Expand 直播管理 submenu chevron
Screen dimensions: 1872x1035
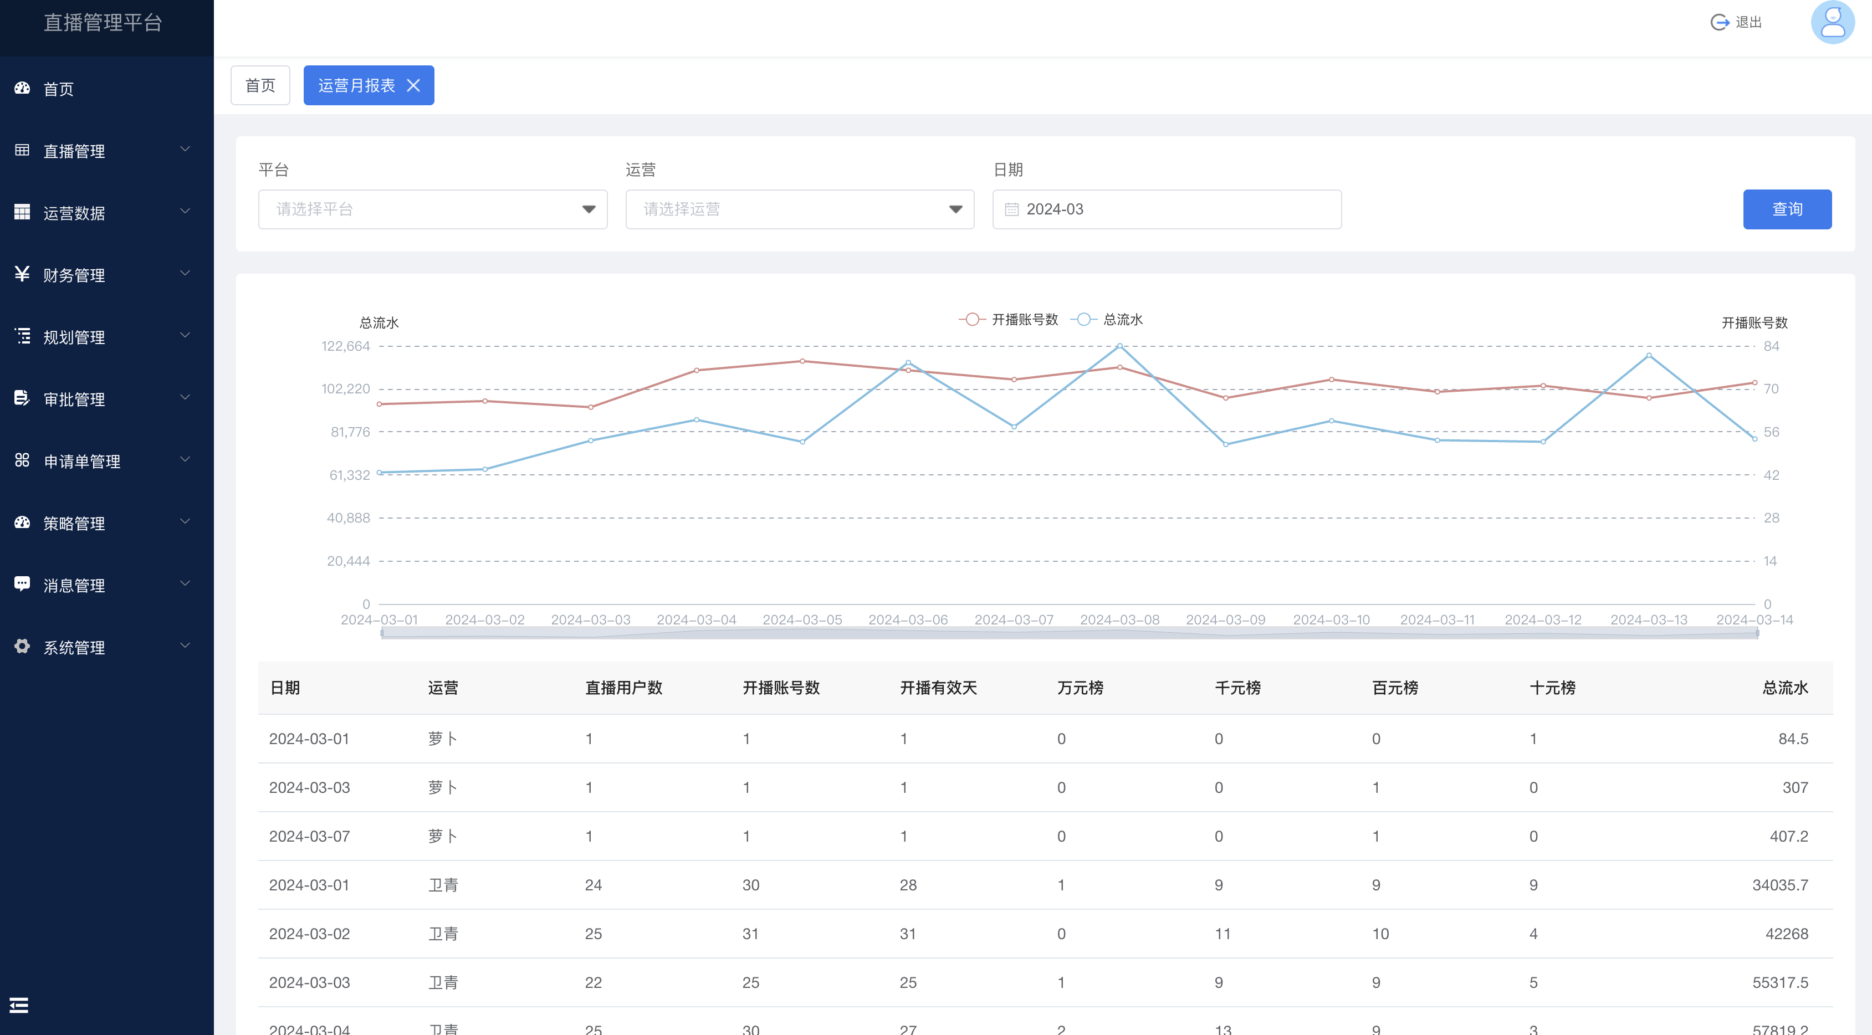coord(185,150)
